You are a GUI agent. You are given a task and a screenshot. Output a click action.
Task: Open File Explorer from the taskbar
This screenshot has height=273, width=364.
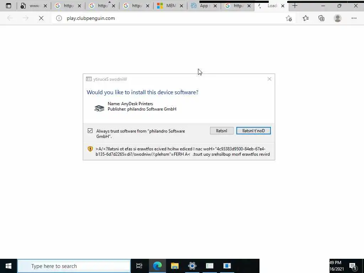tap(175, 266)
